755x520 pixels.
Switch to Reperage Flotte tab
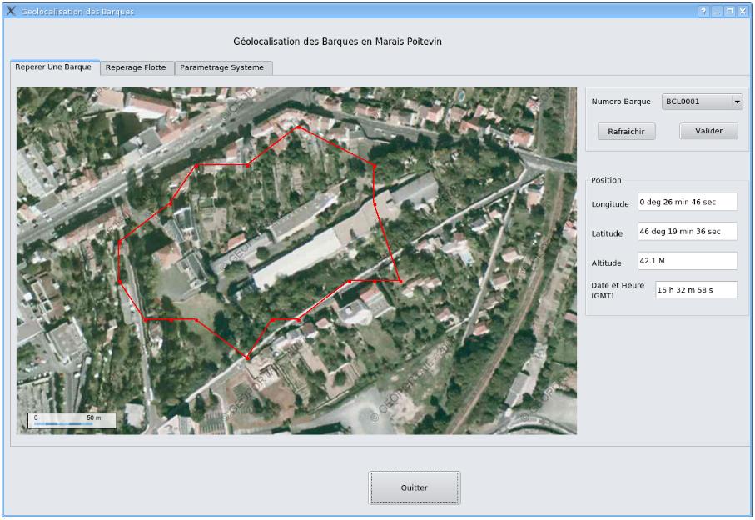point(136,67)
